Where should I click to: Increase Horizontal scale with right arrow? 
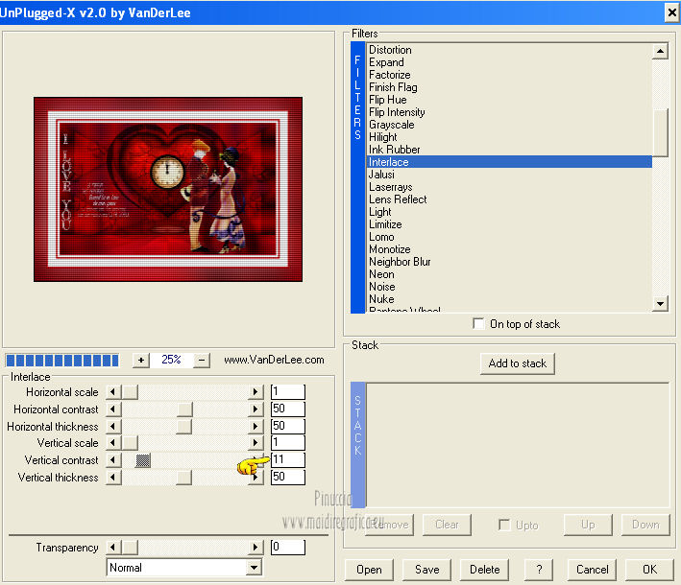pos(255,392)
